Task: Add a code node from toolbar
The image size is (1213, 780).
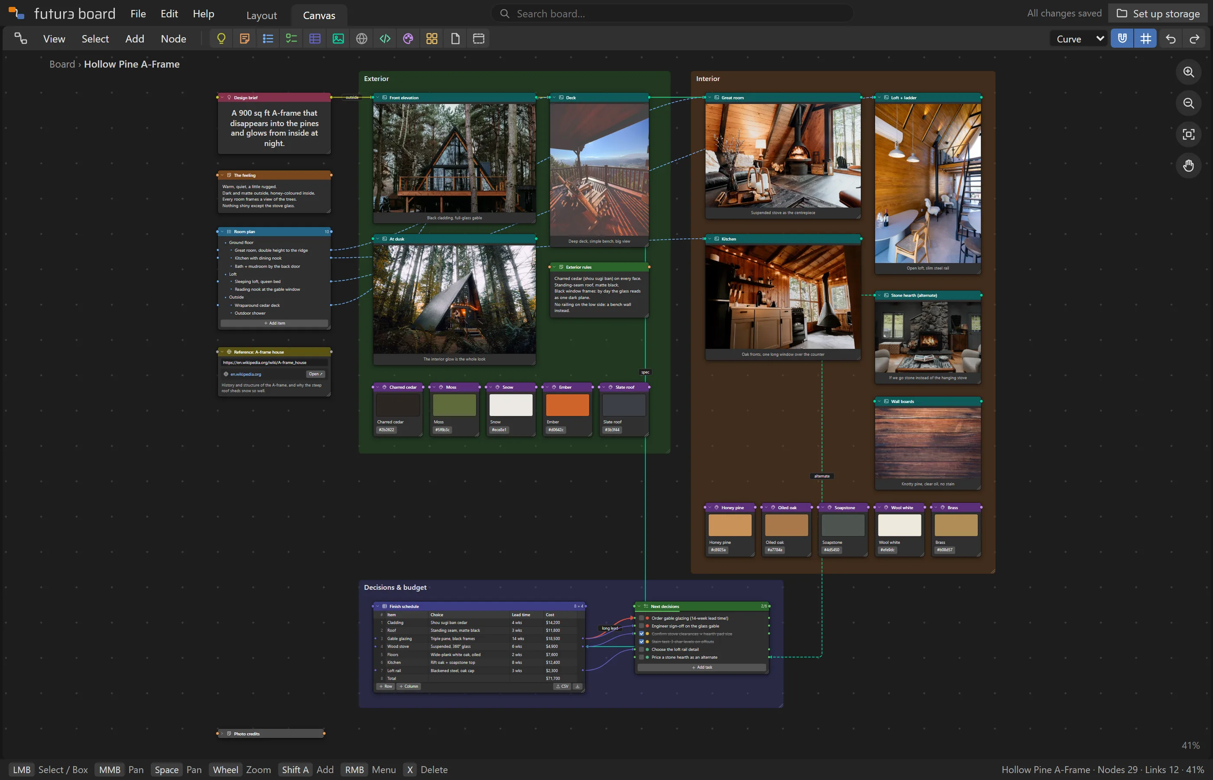Action: (x=385, y=39)
